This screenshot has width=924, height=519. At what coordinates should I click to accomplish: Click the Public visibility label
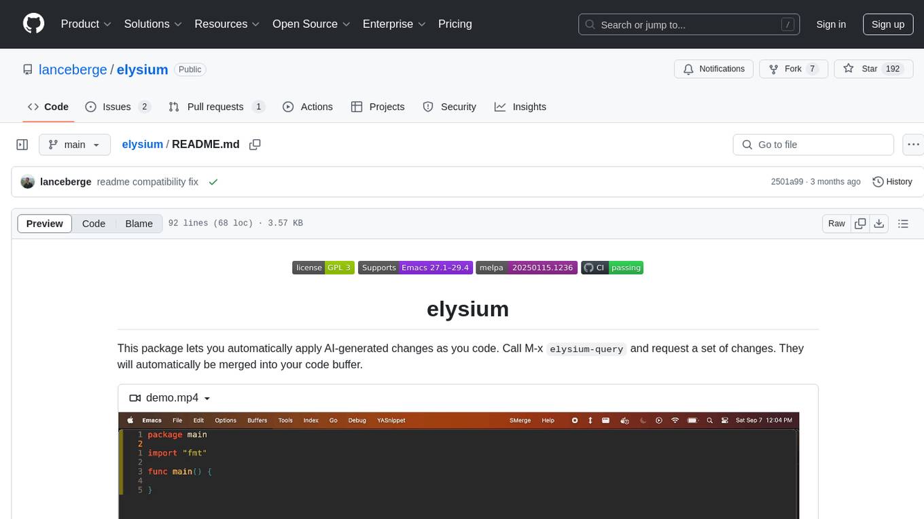point(190,69)
